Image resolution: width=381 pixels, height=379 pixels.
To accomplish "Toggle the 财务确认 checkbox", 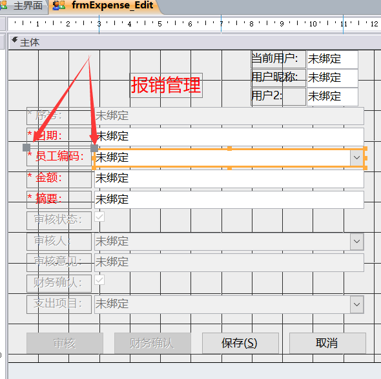I will tap(99, 280).
